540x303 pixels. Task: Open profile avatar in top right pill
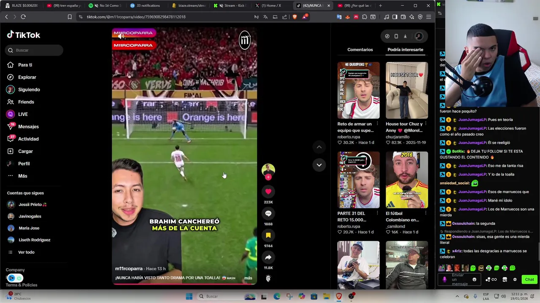[419, 36]
